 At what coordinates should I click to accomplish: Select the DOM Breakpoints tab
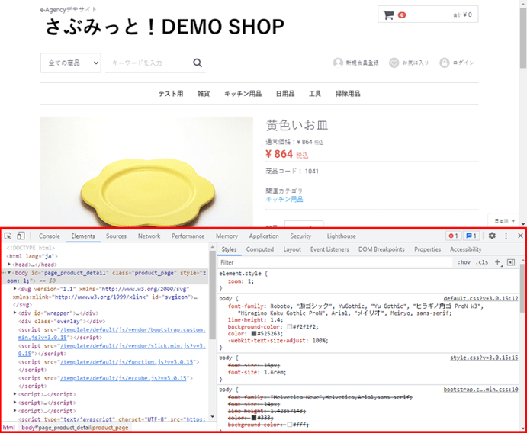pyautogui.click(x=381, y=249)
